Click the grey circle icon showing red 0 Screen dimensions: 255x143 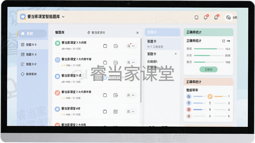click(189, 116)
